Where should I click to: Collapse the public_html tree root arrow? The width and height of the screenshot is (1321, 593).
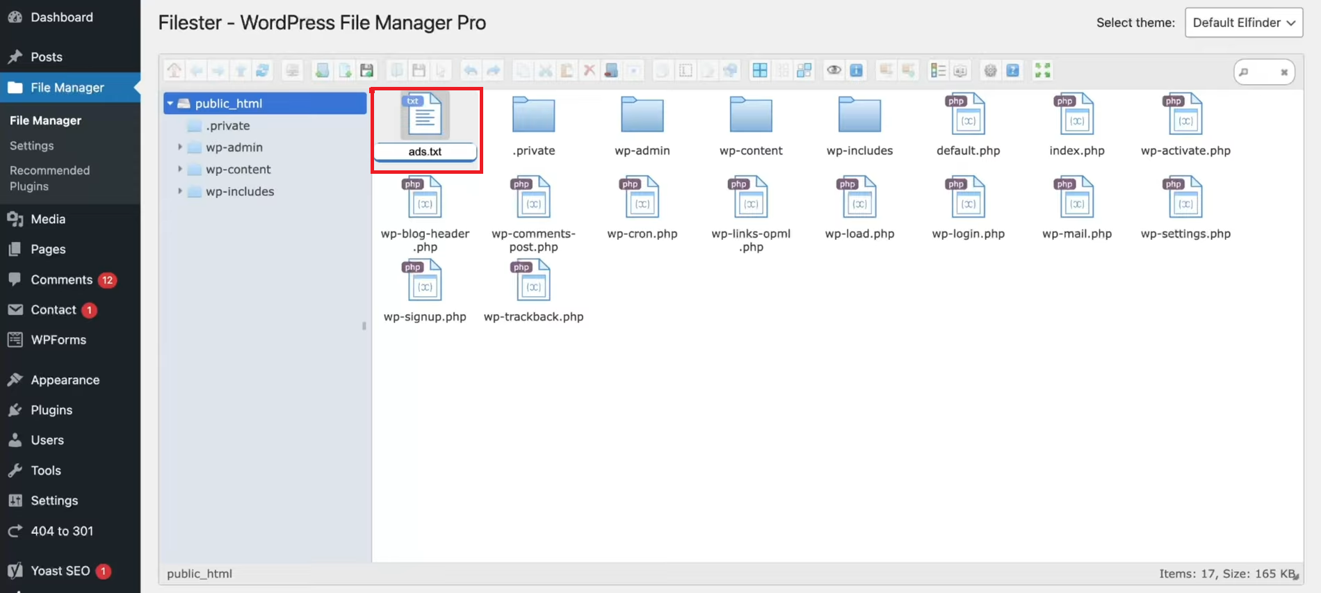pyautogui.click(x=170, y=104)
